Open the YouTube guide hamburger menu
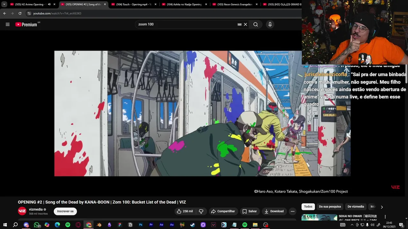This screenshot has height=229, width=408. tap(8, 24)
